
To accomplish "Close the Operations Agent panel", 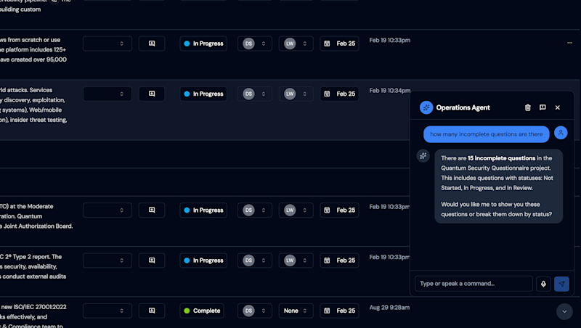I will coord(557,107).
